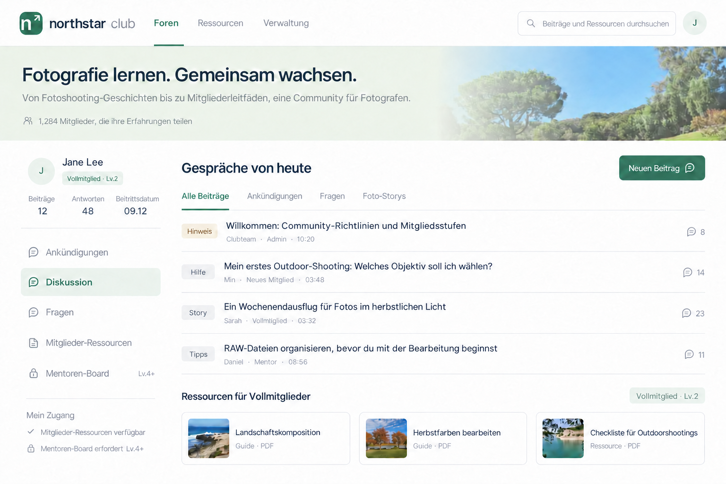Viewport: 726px width, 484px height.
Task: Click the Diskussion item in the sidebar
Action: (91, 282)
